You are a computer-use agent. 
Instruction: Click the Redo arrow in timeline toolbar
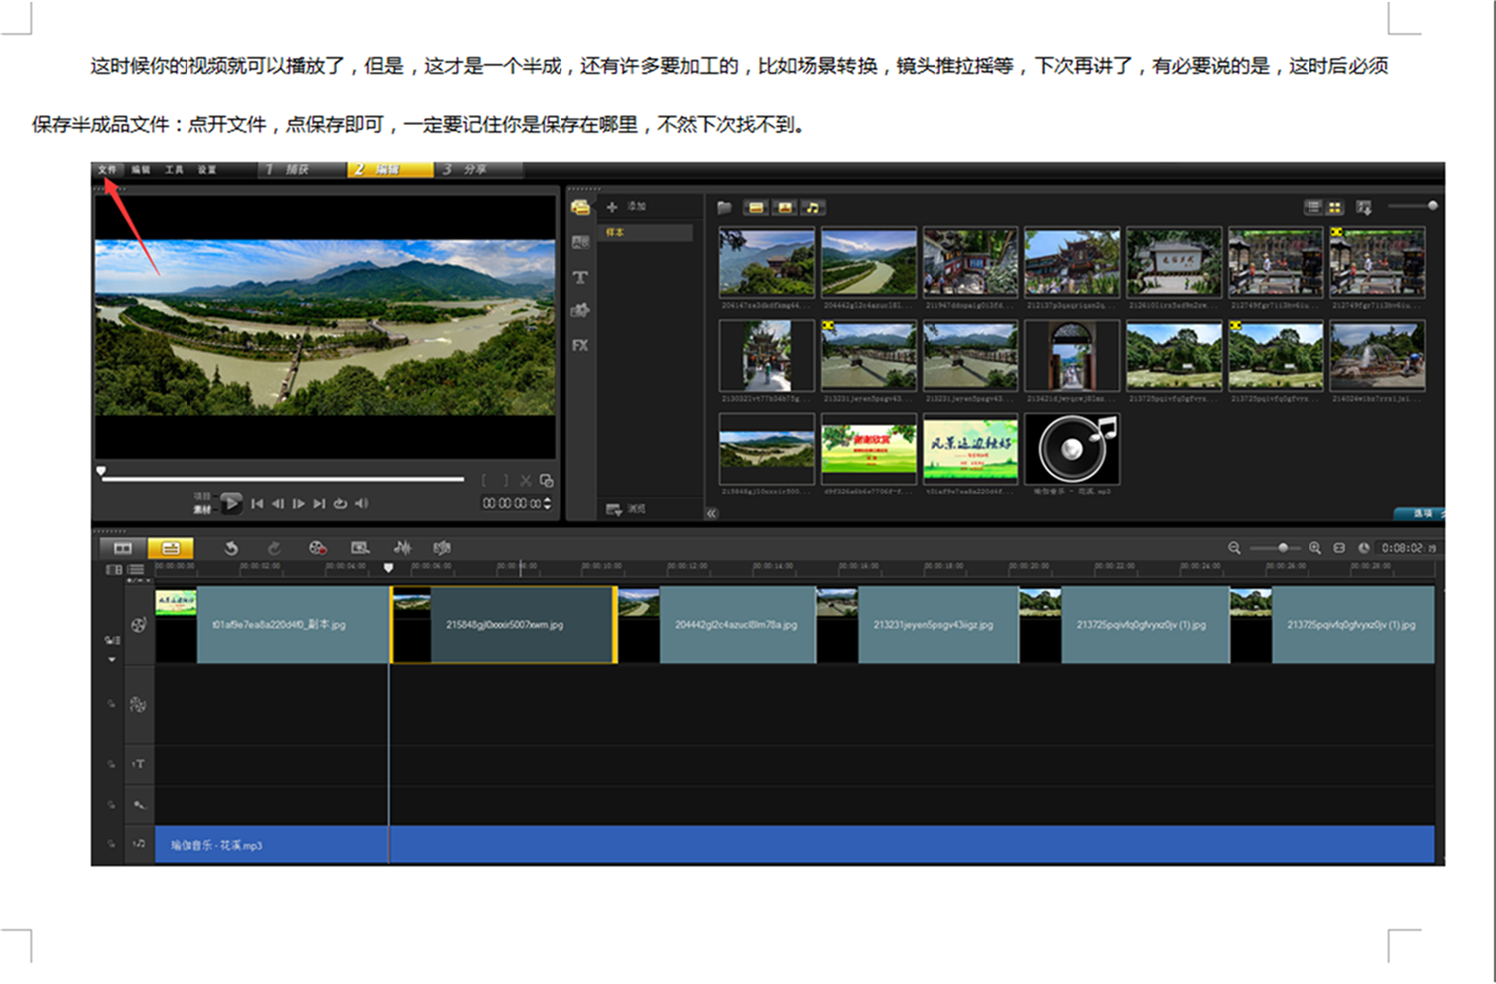[274, 547]
